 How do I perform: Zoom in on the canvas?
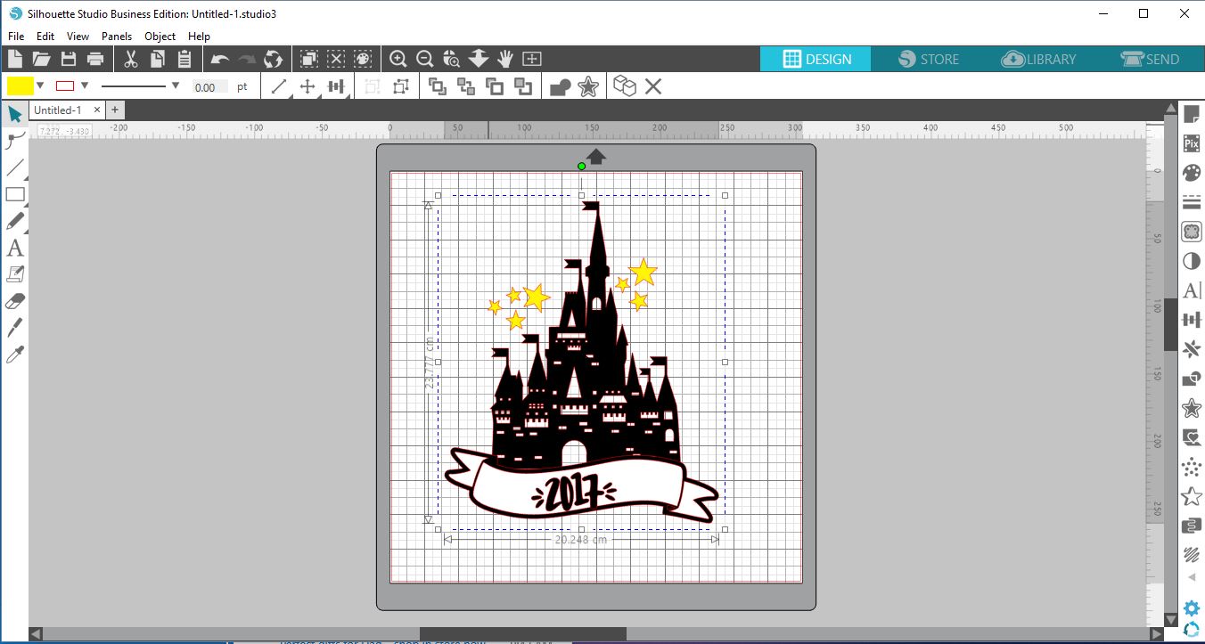pos(398,59)
